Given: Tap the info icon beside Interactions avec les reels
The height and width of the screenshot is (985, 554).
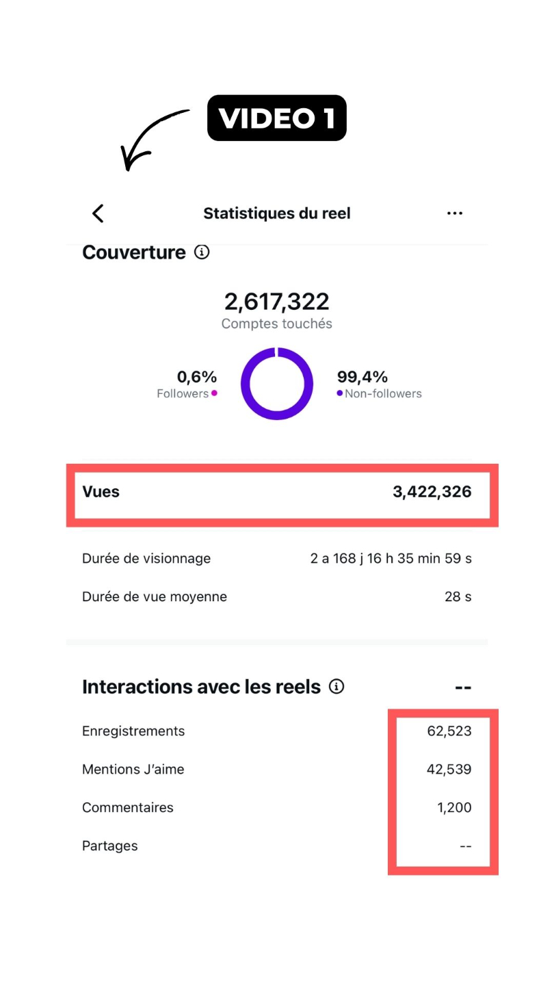Looking at the screenshot, I should [x=337, y=686].
